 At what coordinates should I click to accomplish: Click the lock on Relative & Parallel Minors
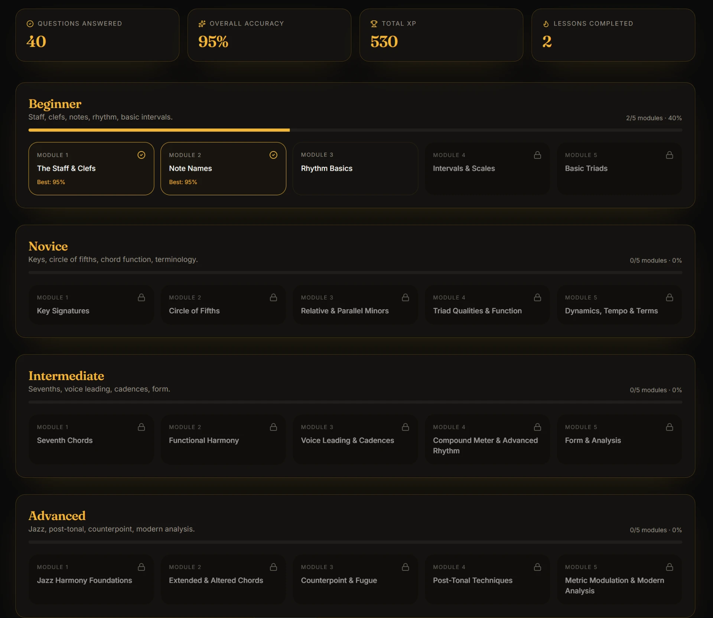point(406,297)
